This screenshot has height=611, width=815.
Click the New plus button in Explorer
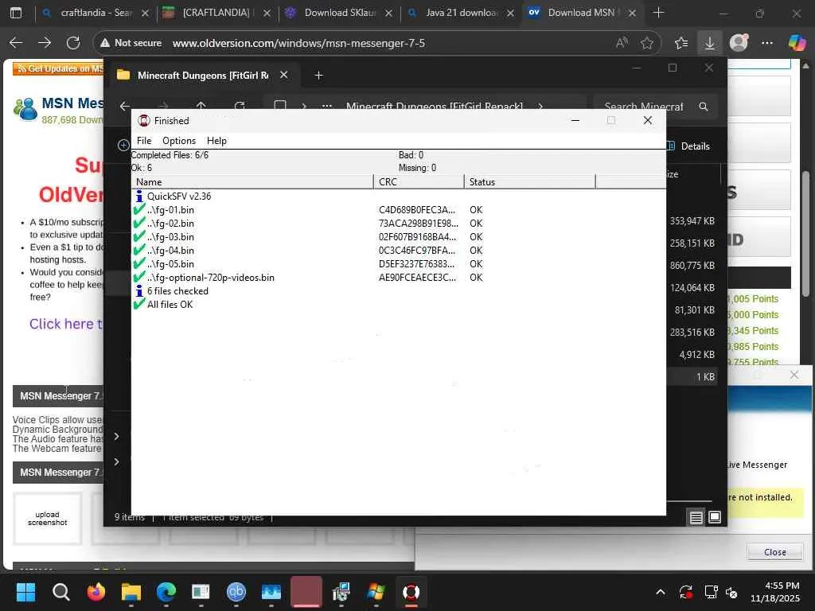click(x=123, y=146)
